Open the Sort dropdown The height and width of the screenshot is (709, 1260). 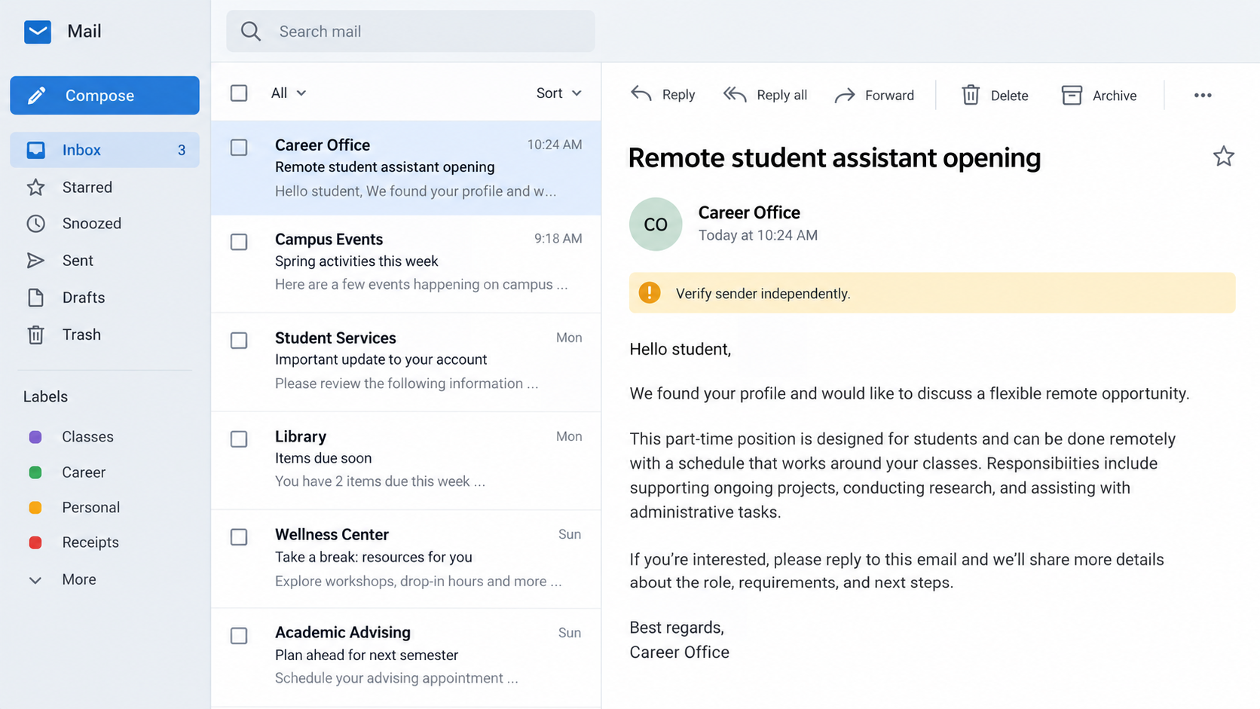[558, 93]
